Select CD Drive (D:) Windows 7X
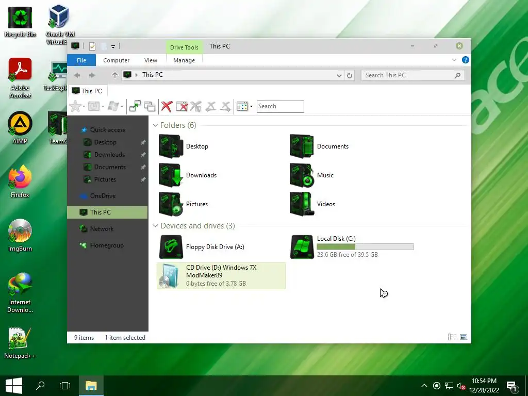The height and width of the screenshot is (396, 528). [221, 276]
